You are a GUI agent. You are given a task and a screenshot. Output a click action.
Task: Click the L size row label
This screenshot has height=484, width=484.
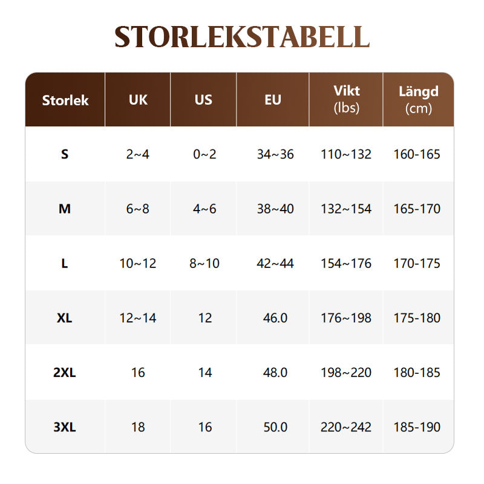click(x=65, y=263)
